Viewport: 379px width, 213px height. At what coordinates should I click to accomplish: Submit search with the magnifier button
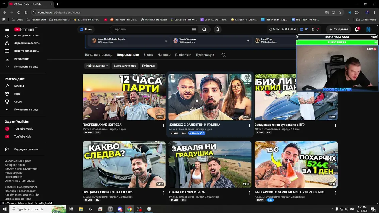point(204,29)
